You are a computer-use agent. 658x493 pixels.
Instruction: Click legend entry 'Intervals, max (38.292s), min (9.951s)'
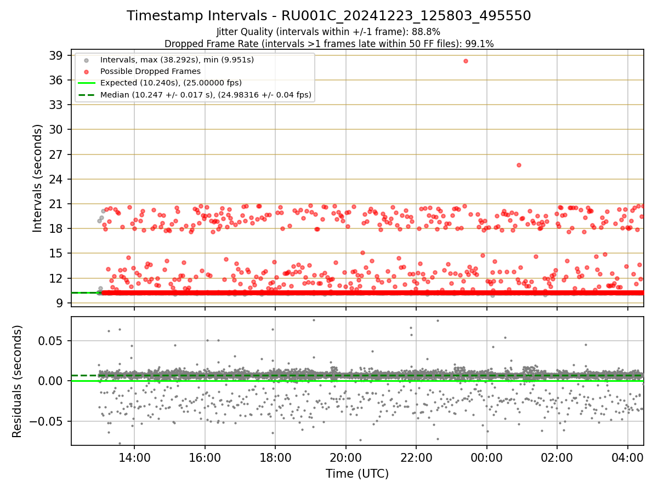click(177, 59)
